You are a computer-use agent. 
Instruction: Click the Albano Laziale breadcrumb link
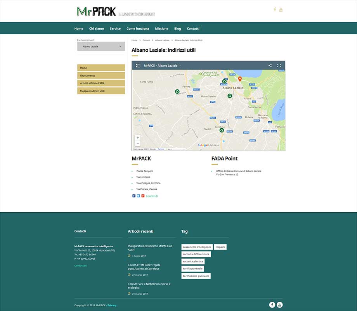tap(162, 40)
